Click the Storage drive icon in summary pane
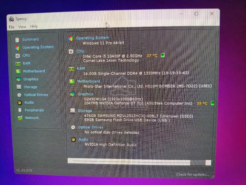The width and height of the screenshot is (246, 185). [x=73, y=111]
